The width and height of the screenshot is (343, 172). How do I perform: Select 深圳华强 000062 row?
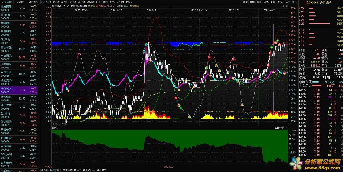[19, 49]
